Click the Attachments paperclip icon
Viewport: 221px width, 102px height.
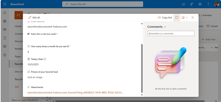click(x=29, y=87)
